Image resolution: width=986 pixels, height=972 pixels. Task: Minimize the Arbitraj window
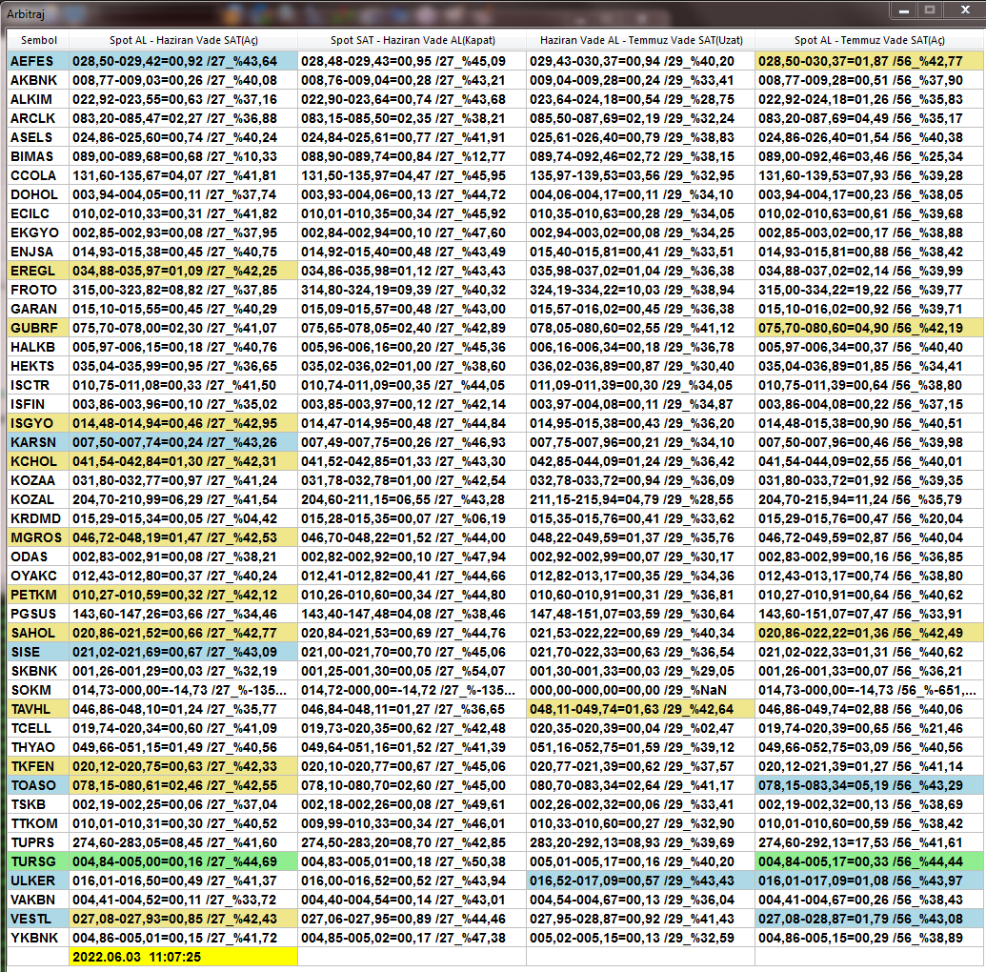point(904,10)
